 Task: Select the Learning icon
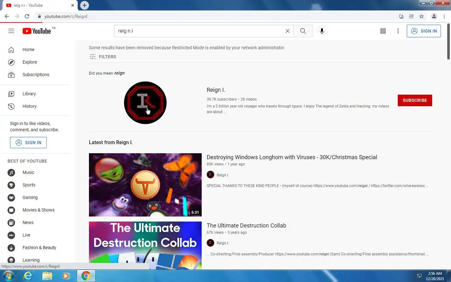click(x=11, y=260)
